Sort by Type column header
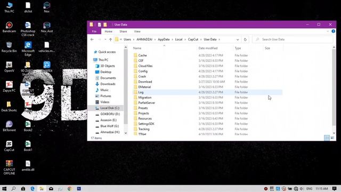The width and height of the screenshot is (341, 192). (x=248, y=48)
